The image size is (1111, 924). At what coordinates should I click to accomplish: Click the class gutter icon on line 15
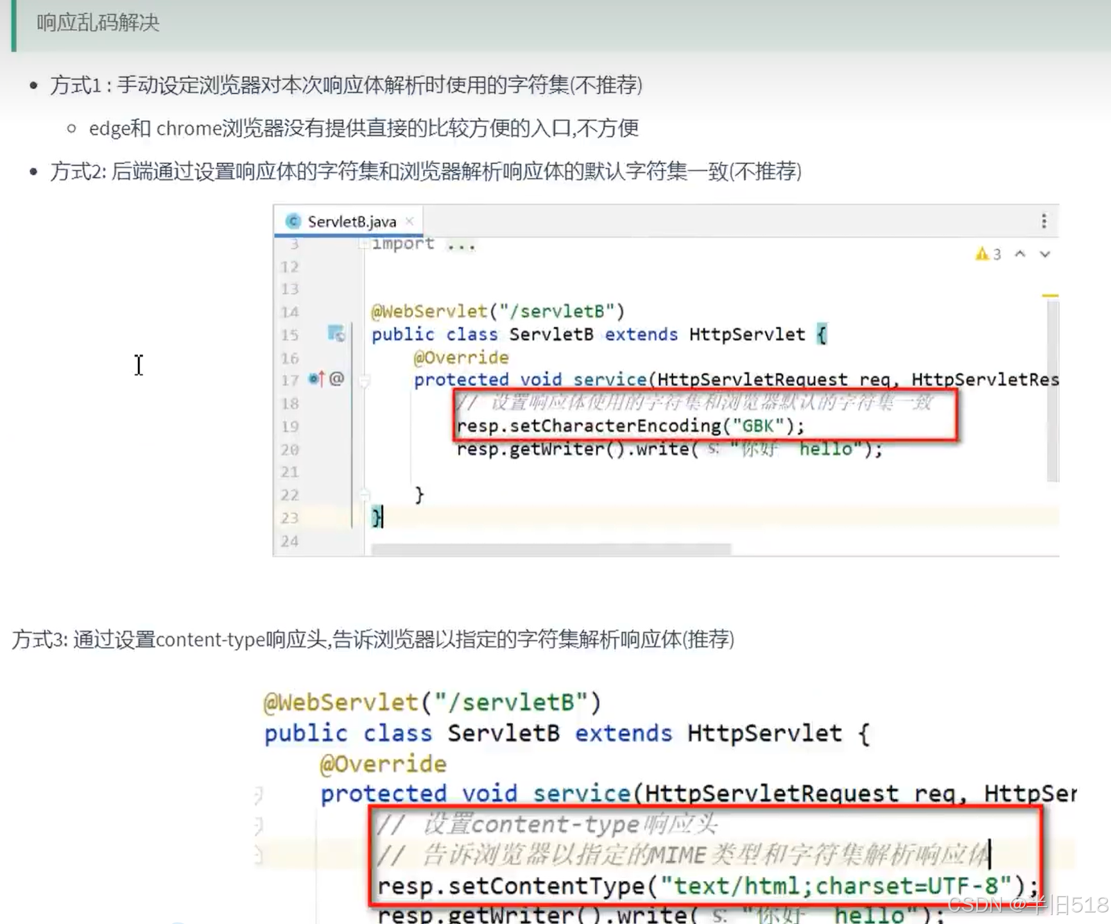pos(336,333)
